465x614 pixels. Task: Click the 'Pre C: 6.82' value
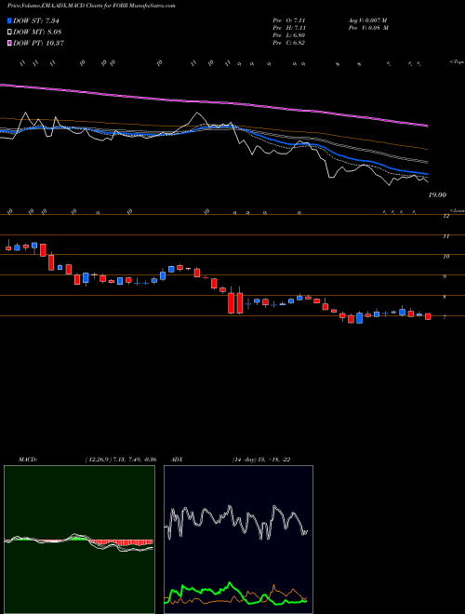click(289, 43)
